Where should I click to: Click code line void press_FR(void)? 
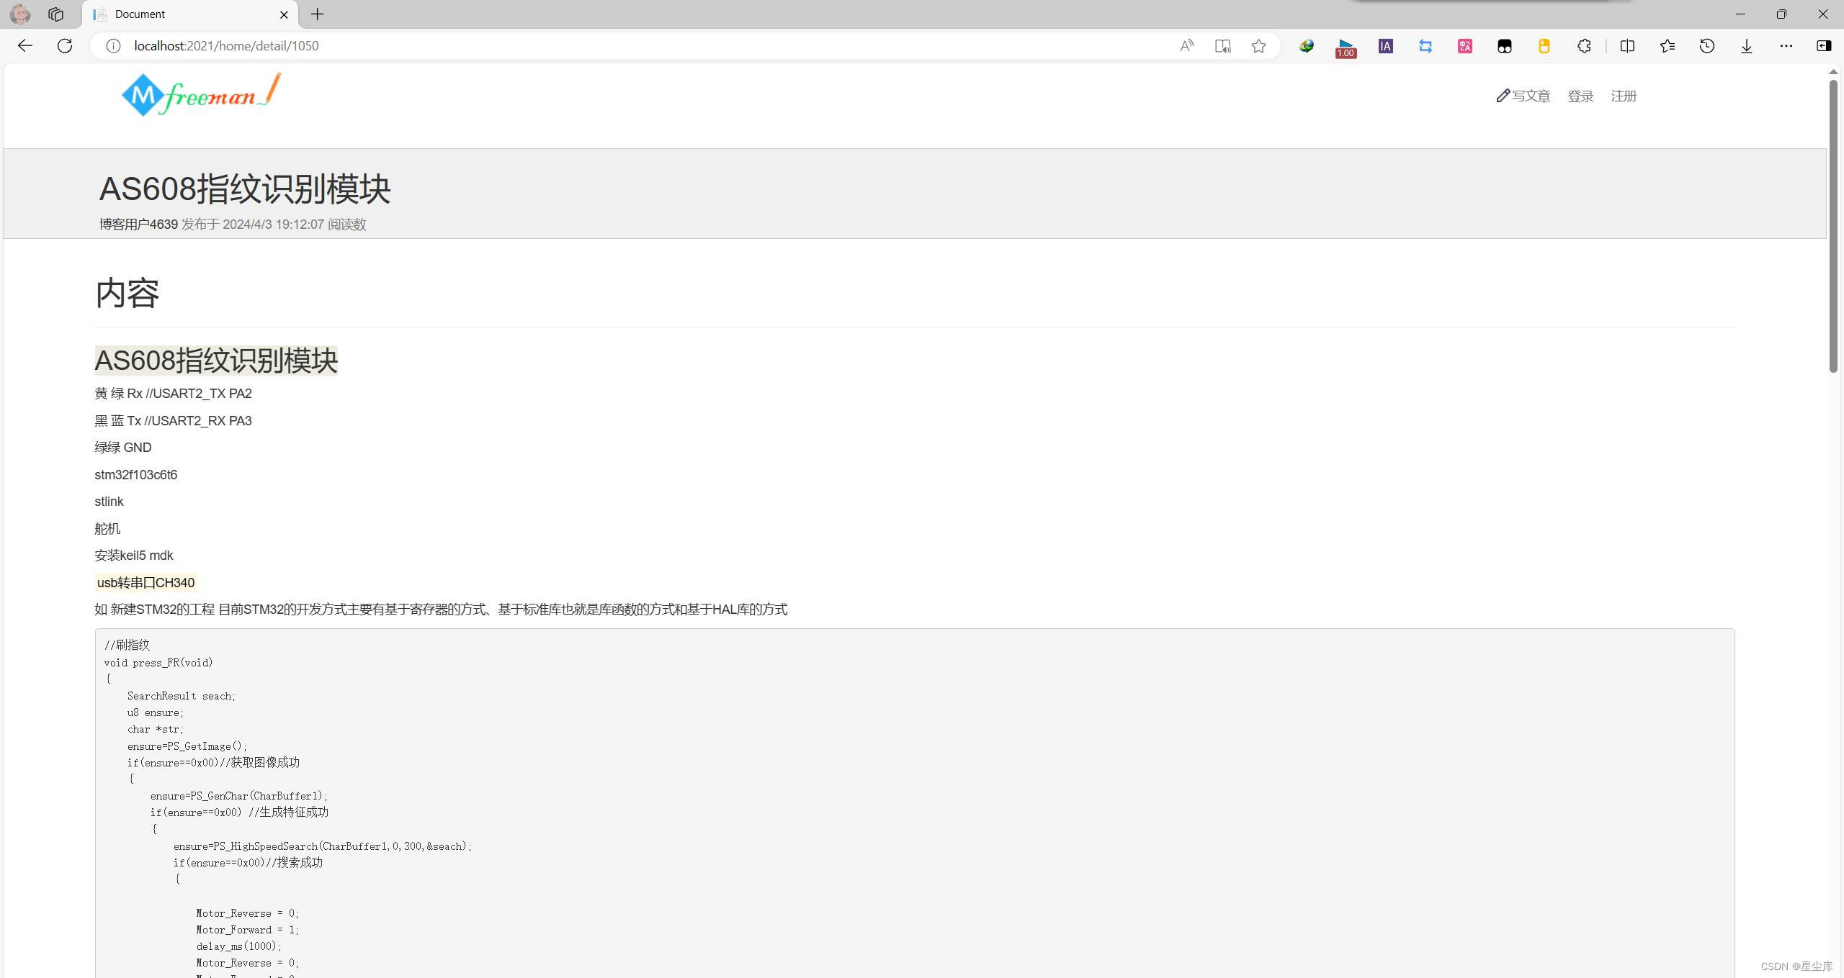point(158,663)
